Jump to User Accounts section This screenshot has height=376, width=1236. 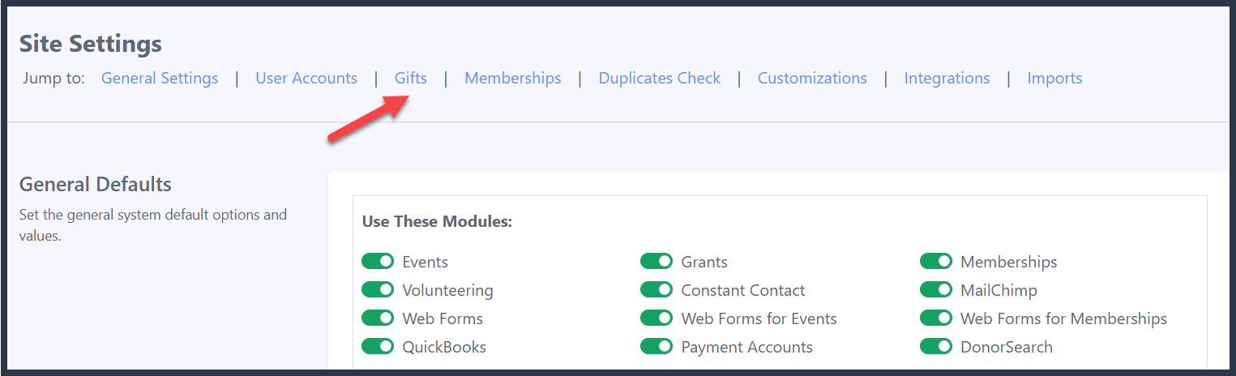pyautogui.click(x=306, y=79)
